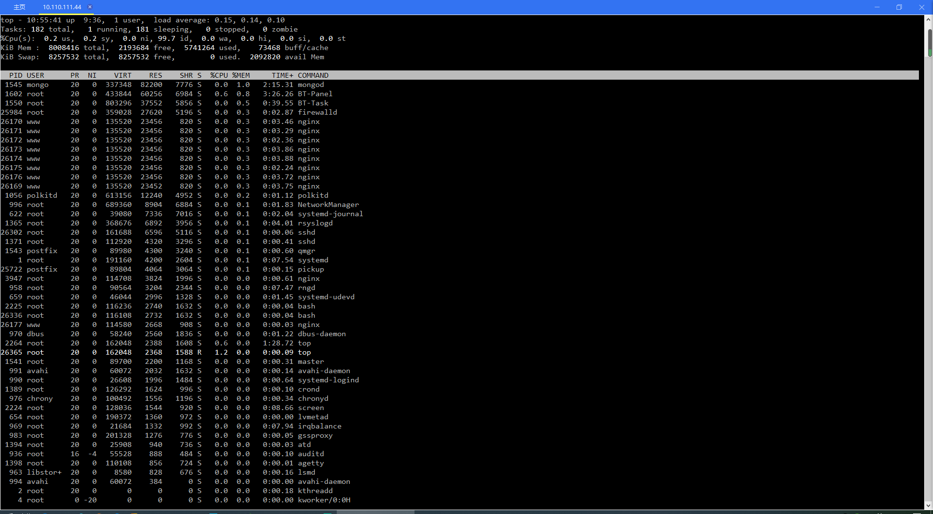This screenshot has height=514, width=933.
Task: Click the SHR column header
Action: click(186, 75)
